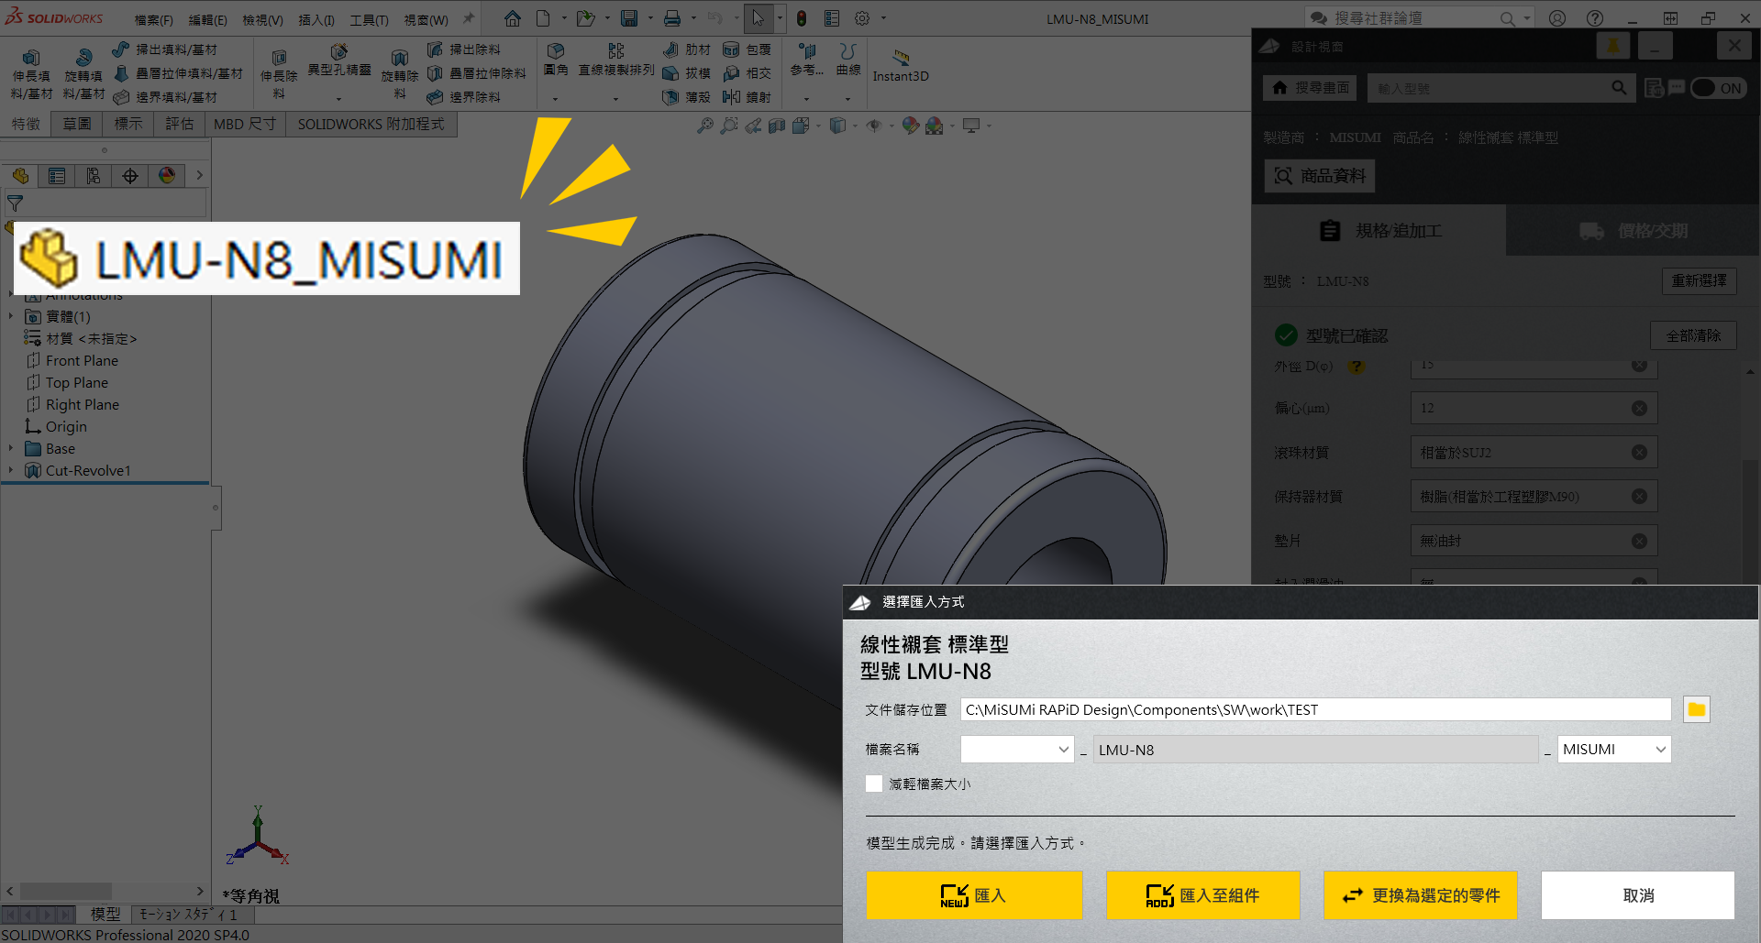
Task: Open the home icon in the top toolbar
Action: tap(513, 18)
